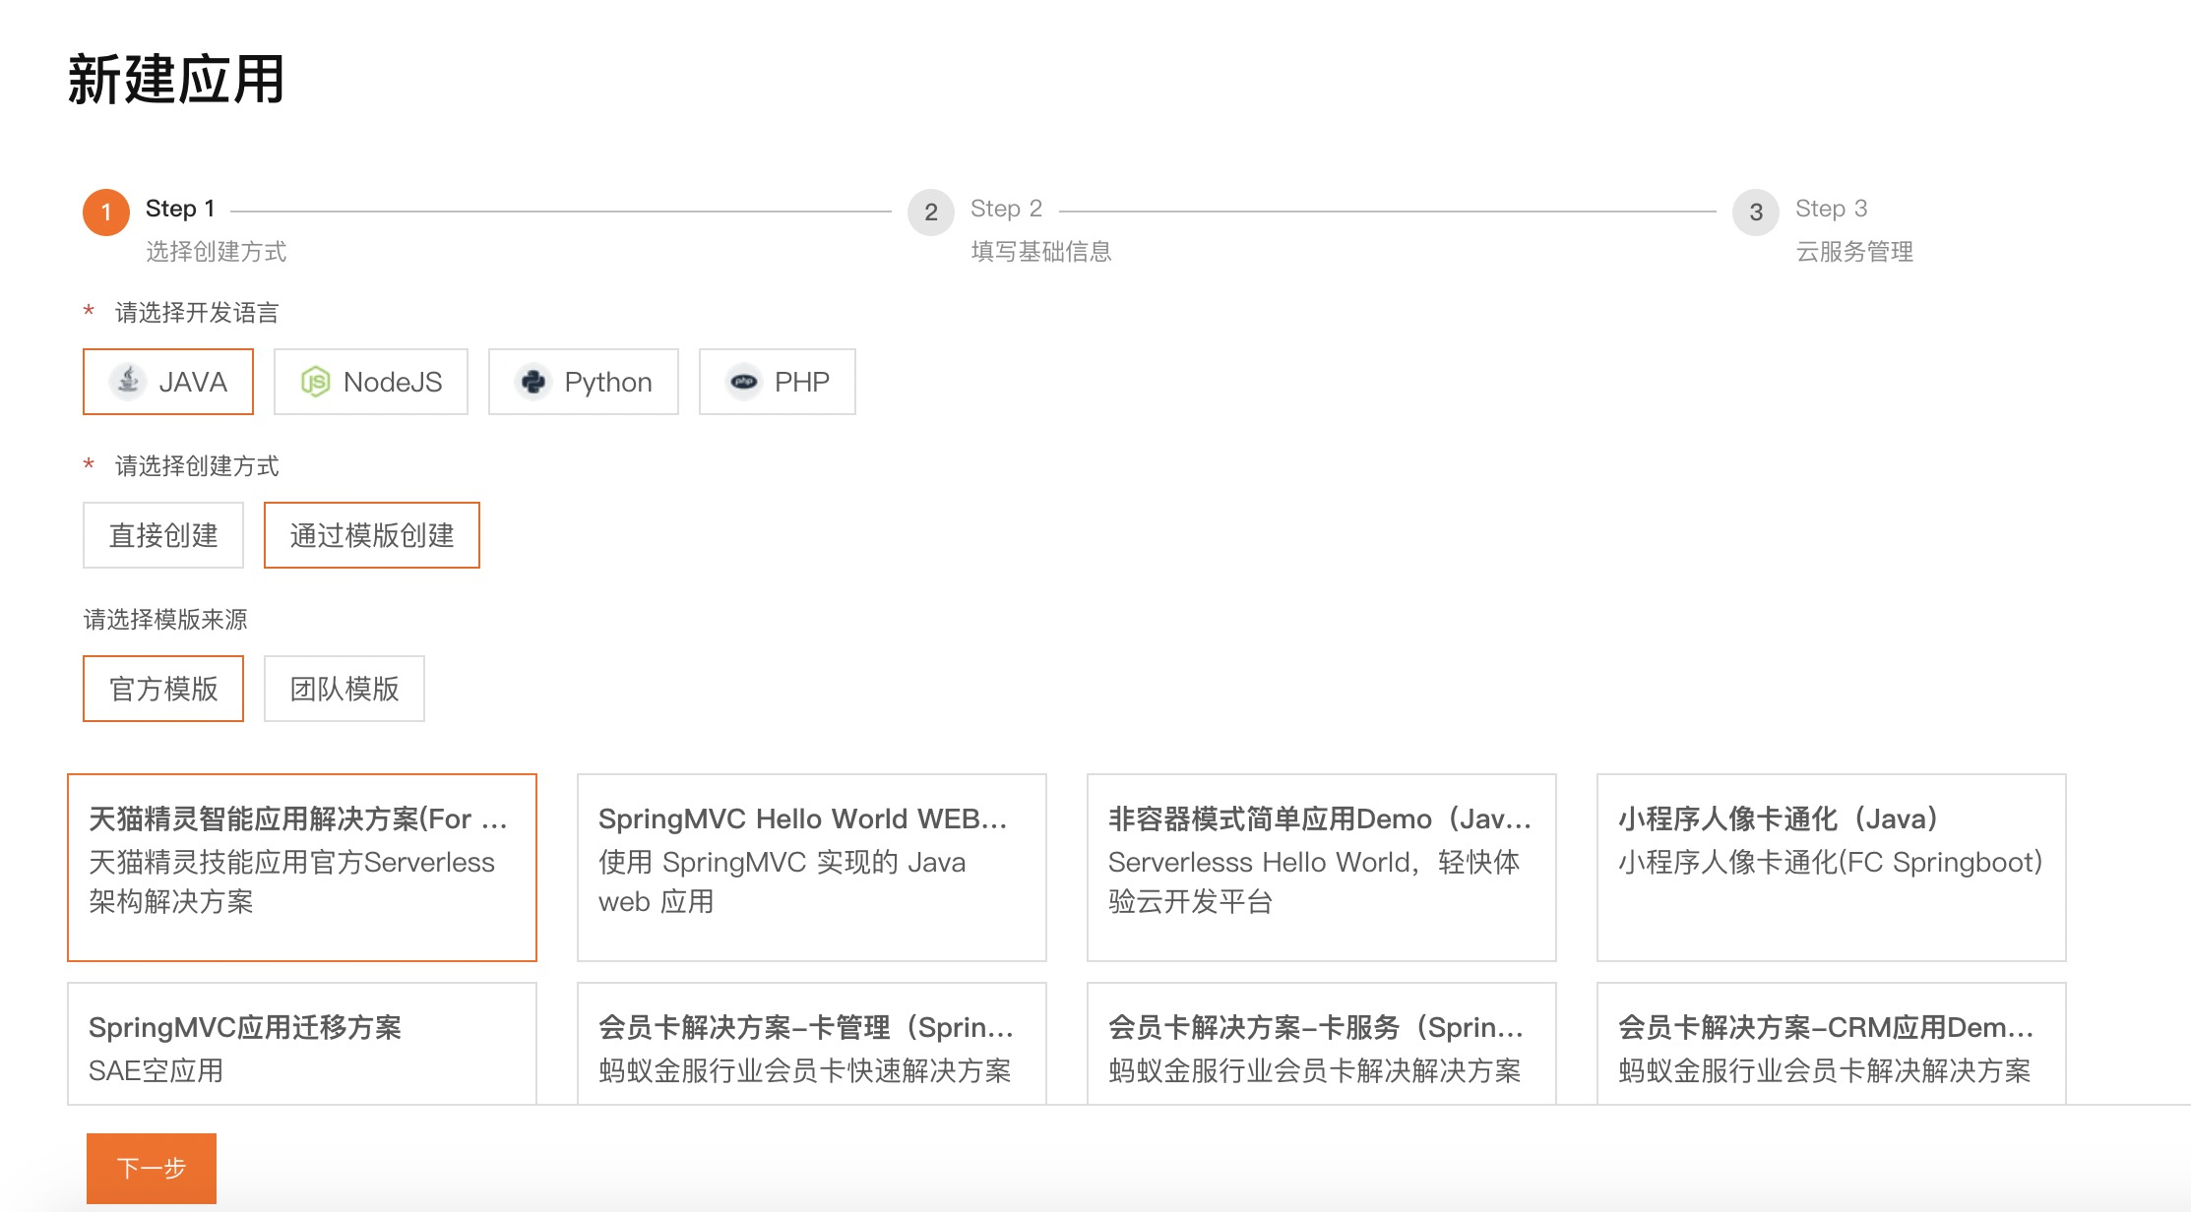The height and width of the screenshot is (1212, 2191).
Task: Pick the 天猫精灵智能应用解决方案 template card
Action: point(302,868)
